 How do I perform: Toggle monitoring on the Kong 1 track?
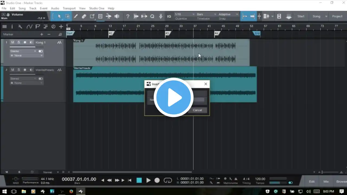pos(31,43)
